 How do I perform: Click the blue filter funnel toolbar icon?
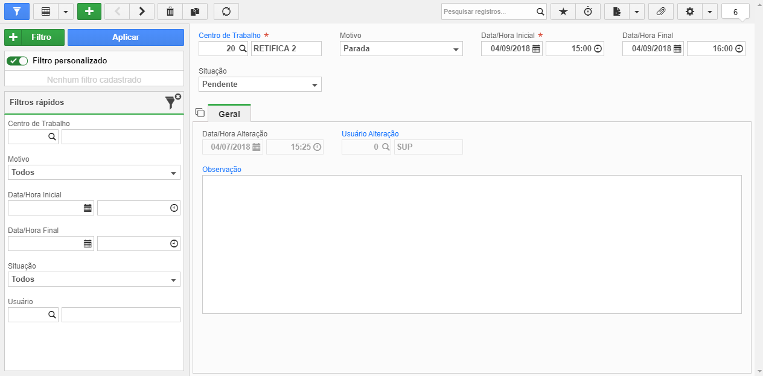17,11
